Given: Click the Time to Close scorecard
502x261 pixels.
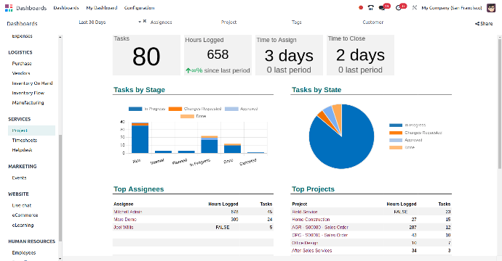Looking at the screenshot, I should click(x=360, y=55).
